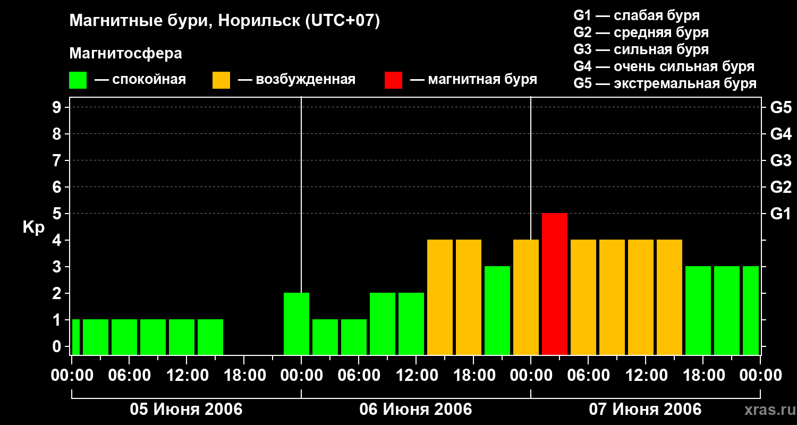
Task: Click the orange 'возбужденная' legend swatch
Action: point(221,80)
